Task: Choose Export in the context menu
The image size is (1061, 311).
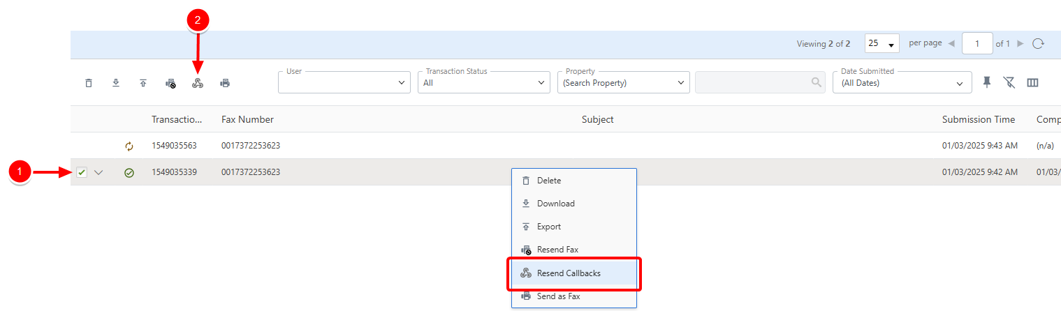Action: (x=549, y=227)
